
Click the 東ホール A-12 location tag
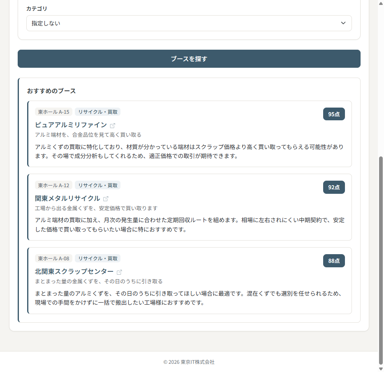click(x=53, y=185)
